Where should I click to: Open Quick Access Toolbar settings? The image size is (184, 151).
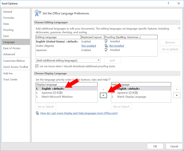click(x=16, y=67)
